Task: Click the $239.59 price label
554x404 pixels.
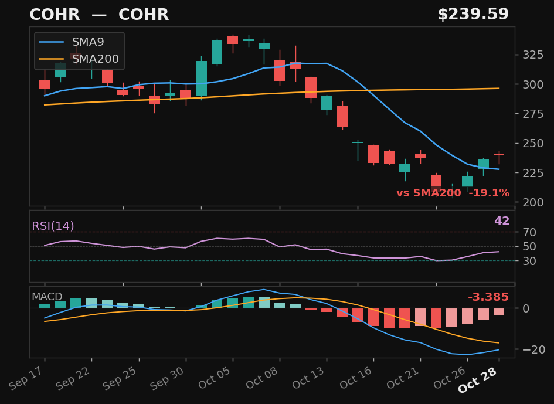Action: pos(473,15)
